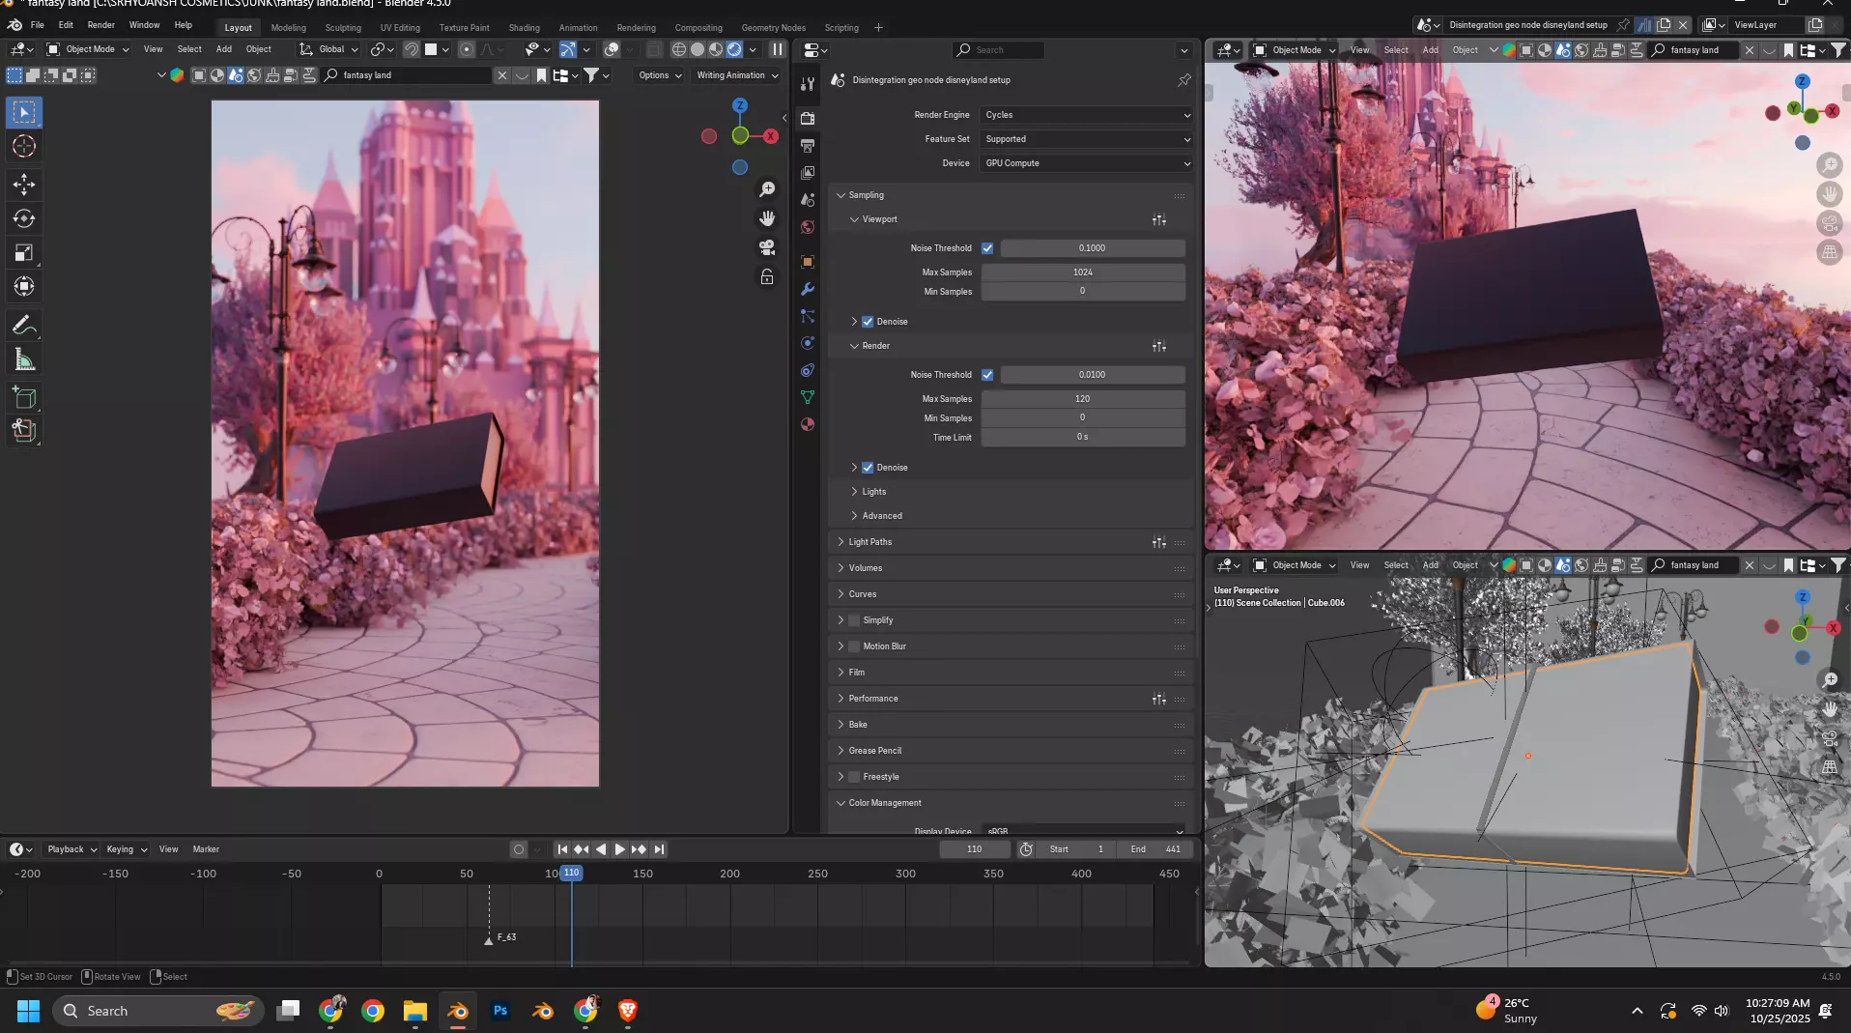Open Brave browser from the taskbar
Image resolution: width=1851 pixels, height=1033 pixels.
628,1011
